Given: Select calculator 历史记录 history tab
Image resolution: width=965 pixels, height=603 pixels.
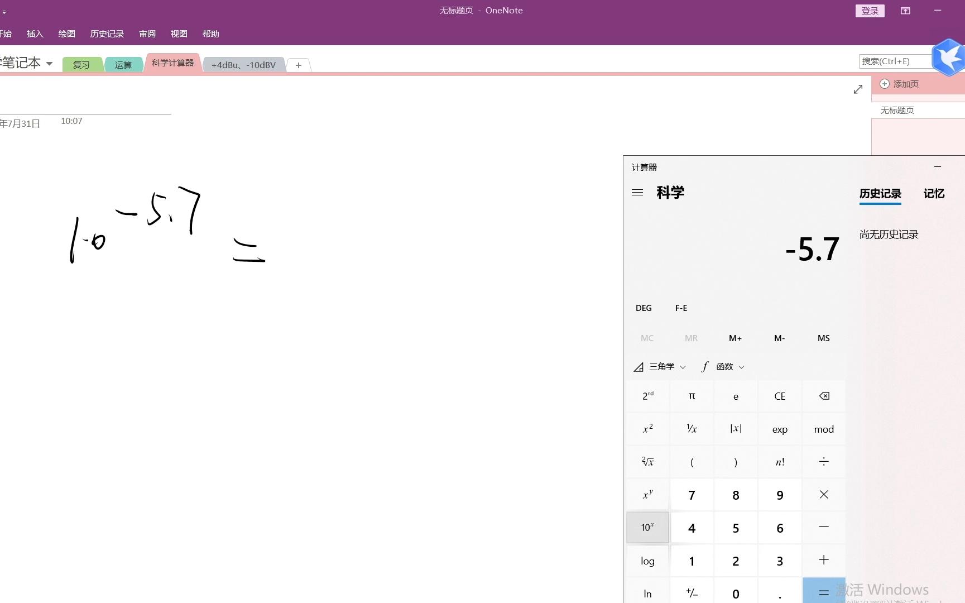Looking at the screenshot, I should (x=880, y=194).
